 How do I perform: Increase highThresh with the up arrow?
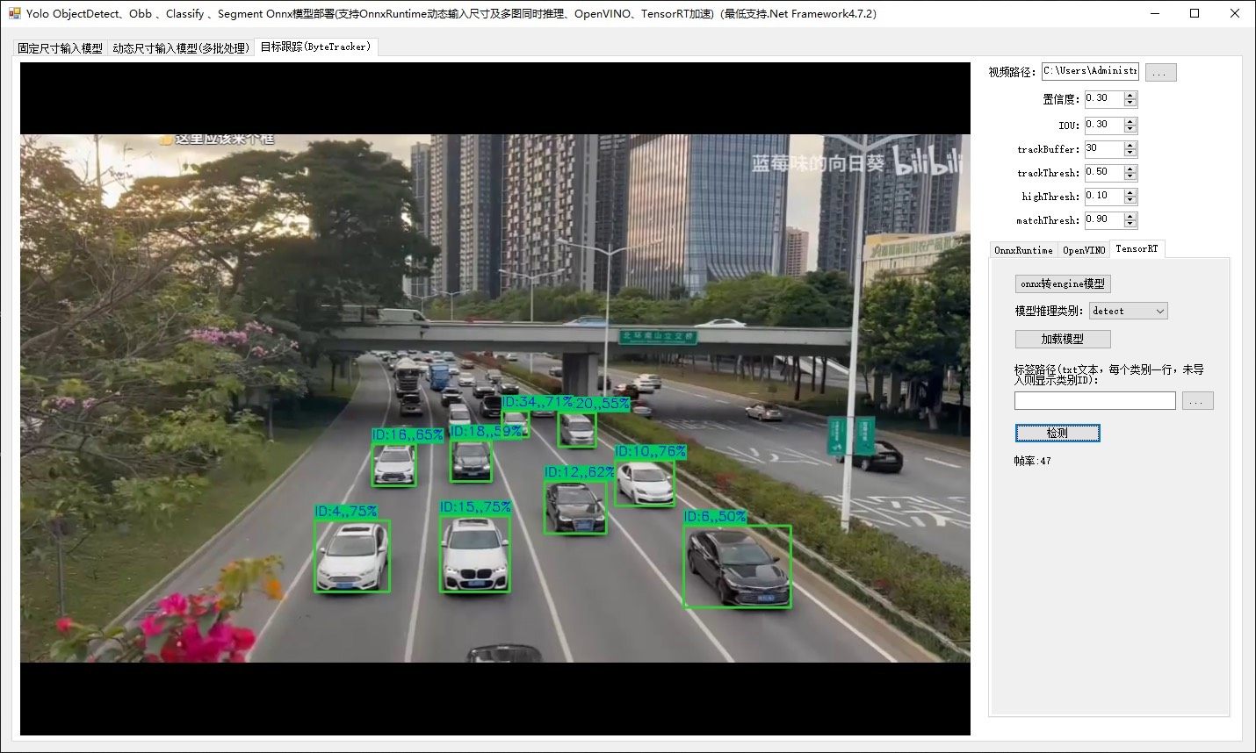[1130, 192]
